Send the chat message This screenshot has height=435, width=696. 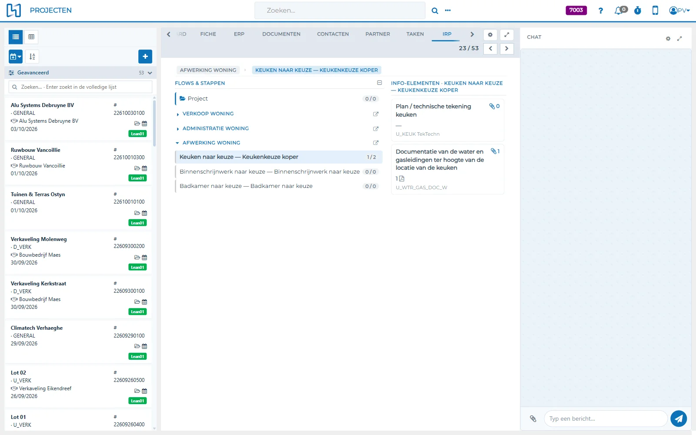pyautogui.click(x=679, y=418)
